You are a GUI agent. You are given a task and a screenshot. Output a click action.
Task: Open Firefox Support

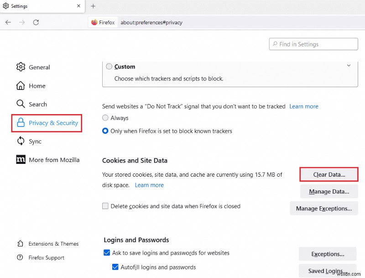coord(46,257)
